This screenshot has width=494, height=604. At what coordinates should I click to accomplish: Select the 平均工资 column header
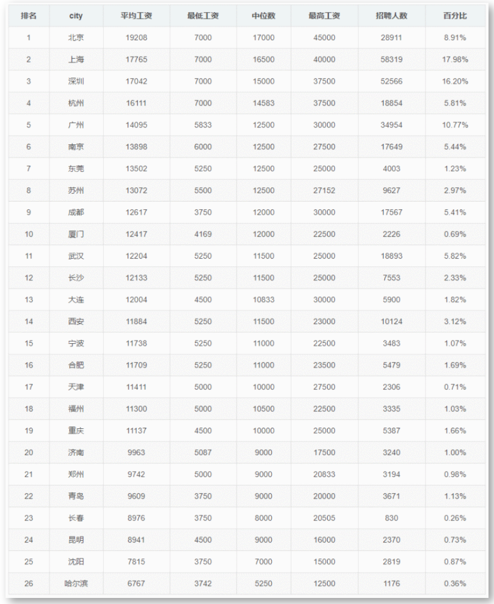coord(136,16)
